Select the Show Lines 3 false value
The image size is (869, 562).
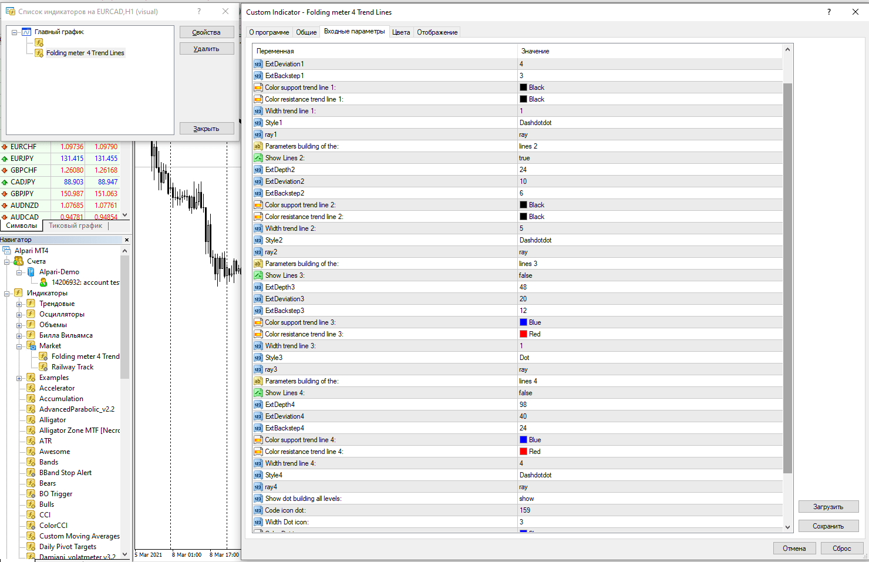pos(526,275)
